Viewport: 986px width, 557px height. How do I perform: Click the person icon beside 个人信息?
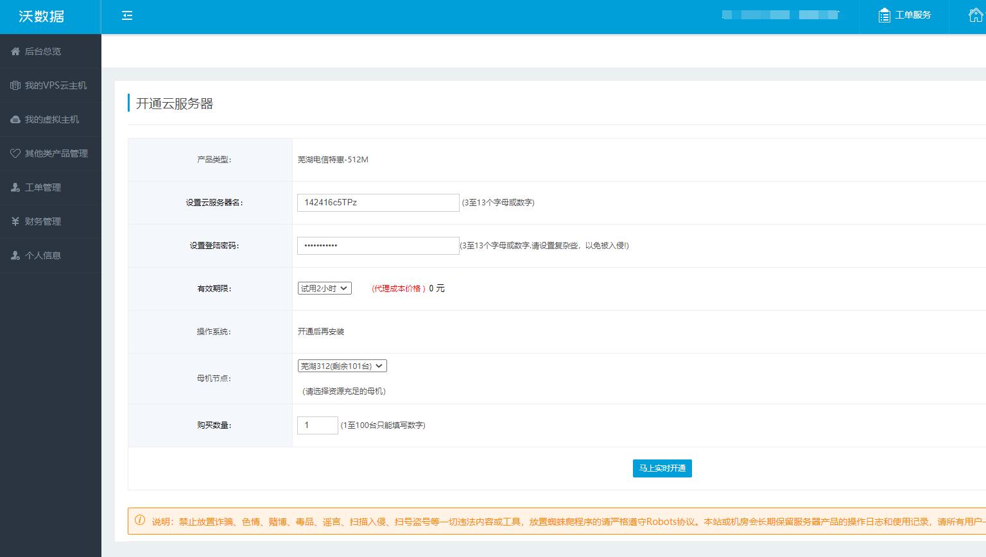tap(15, 255)
